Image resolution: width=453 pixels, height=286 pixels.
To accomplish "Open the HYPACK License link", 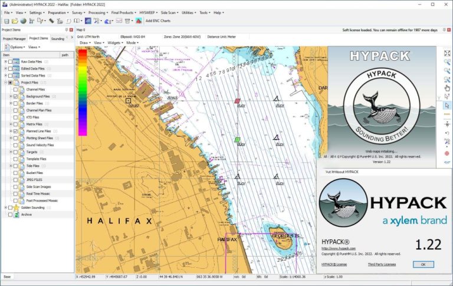I will pyautogui.click(x=334, y=264).
